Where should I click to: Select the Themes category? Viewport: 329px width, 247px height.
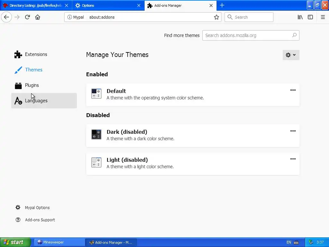(x=44, y=70)
